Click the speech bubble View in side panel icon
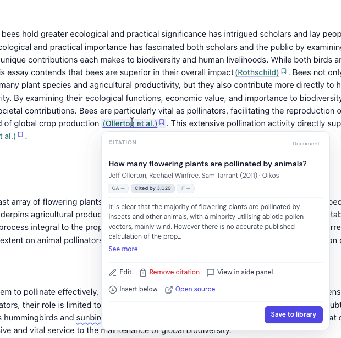 click(x=211, y=273)
